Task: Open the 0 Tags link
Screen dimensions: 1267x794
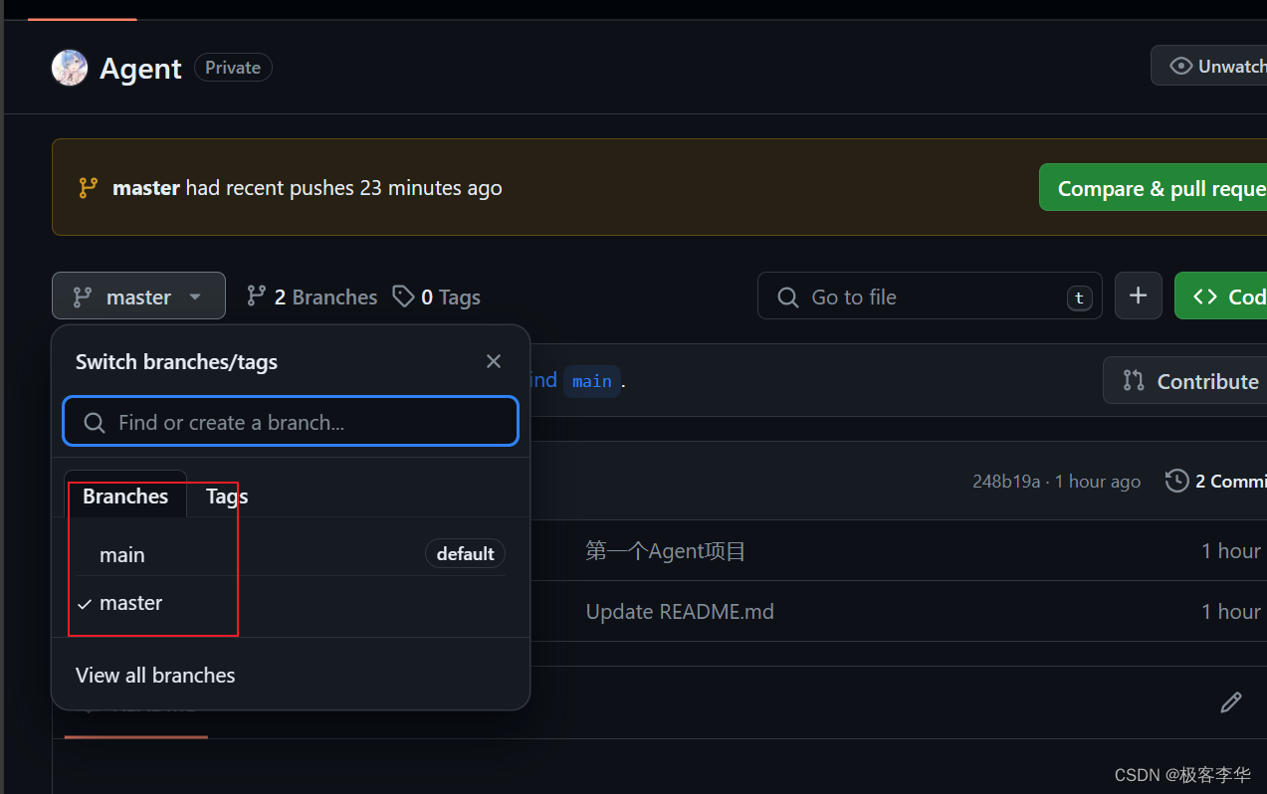Action: coord(437,297)
